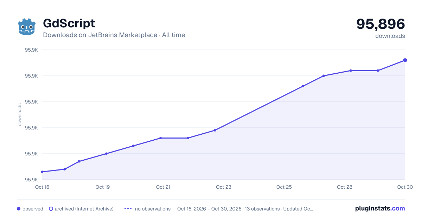
Task: Click the 'archived (Internet Archive)' legend hollow circle
Action: (x=51, y=209)
